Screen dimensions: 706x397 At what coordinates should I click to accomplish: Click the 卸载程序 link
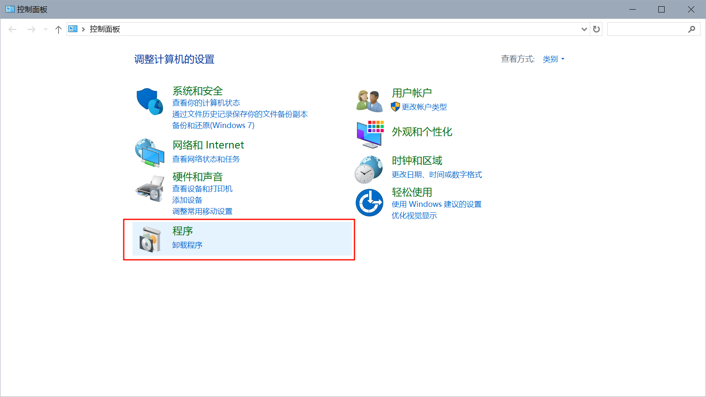(x=187, y=245)
